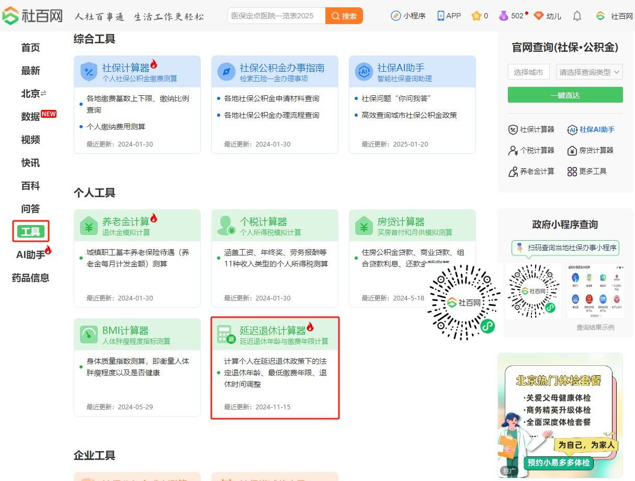The height and width of the screenshot is (481, 635).
Task: Click the 社百网 logo at top left
Action: pos(32,16)
